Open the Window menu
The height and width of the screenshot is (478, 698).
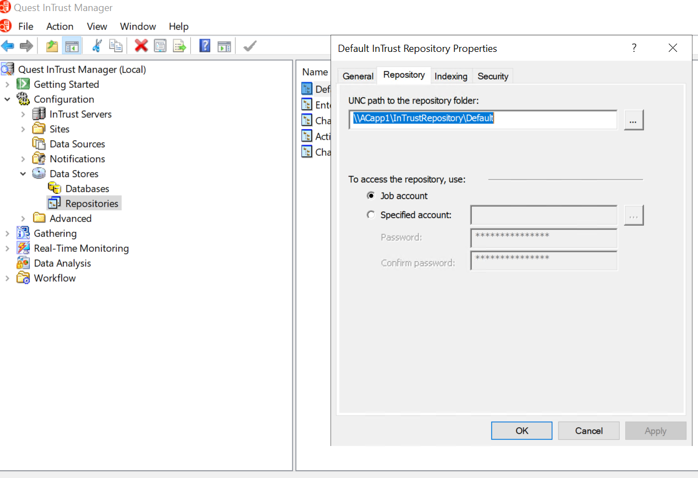[x=138, y=26]
